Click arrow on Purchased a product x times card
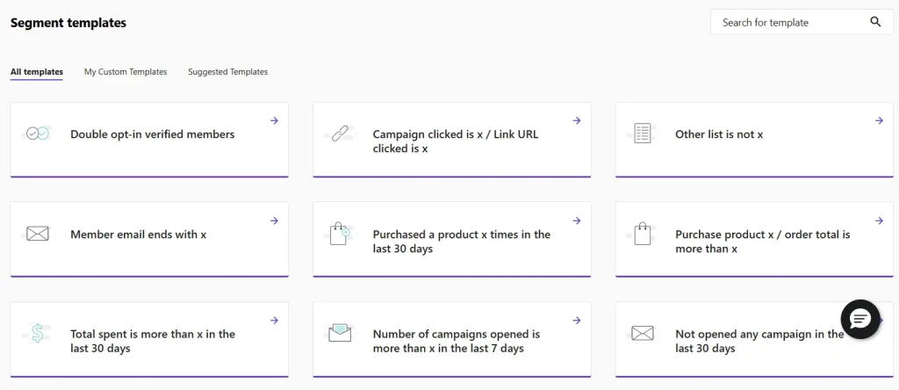 click(x=577, y=220)
